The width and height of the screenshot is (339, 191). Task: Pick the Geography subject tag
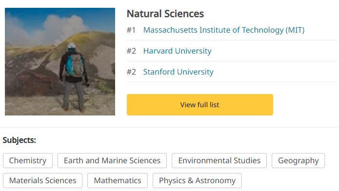pyautogui.click(x=298, y=160)
